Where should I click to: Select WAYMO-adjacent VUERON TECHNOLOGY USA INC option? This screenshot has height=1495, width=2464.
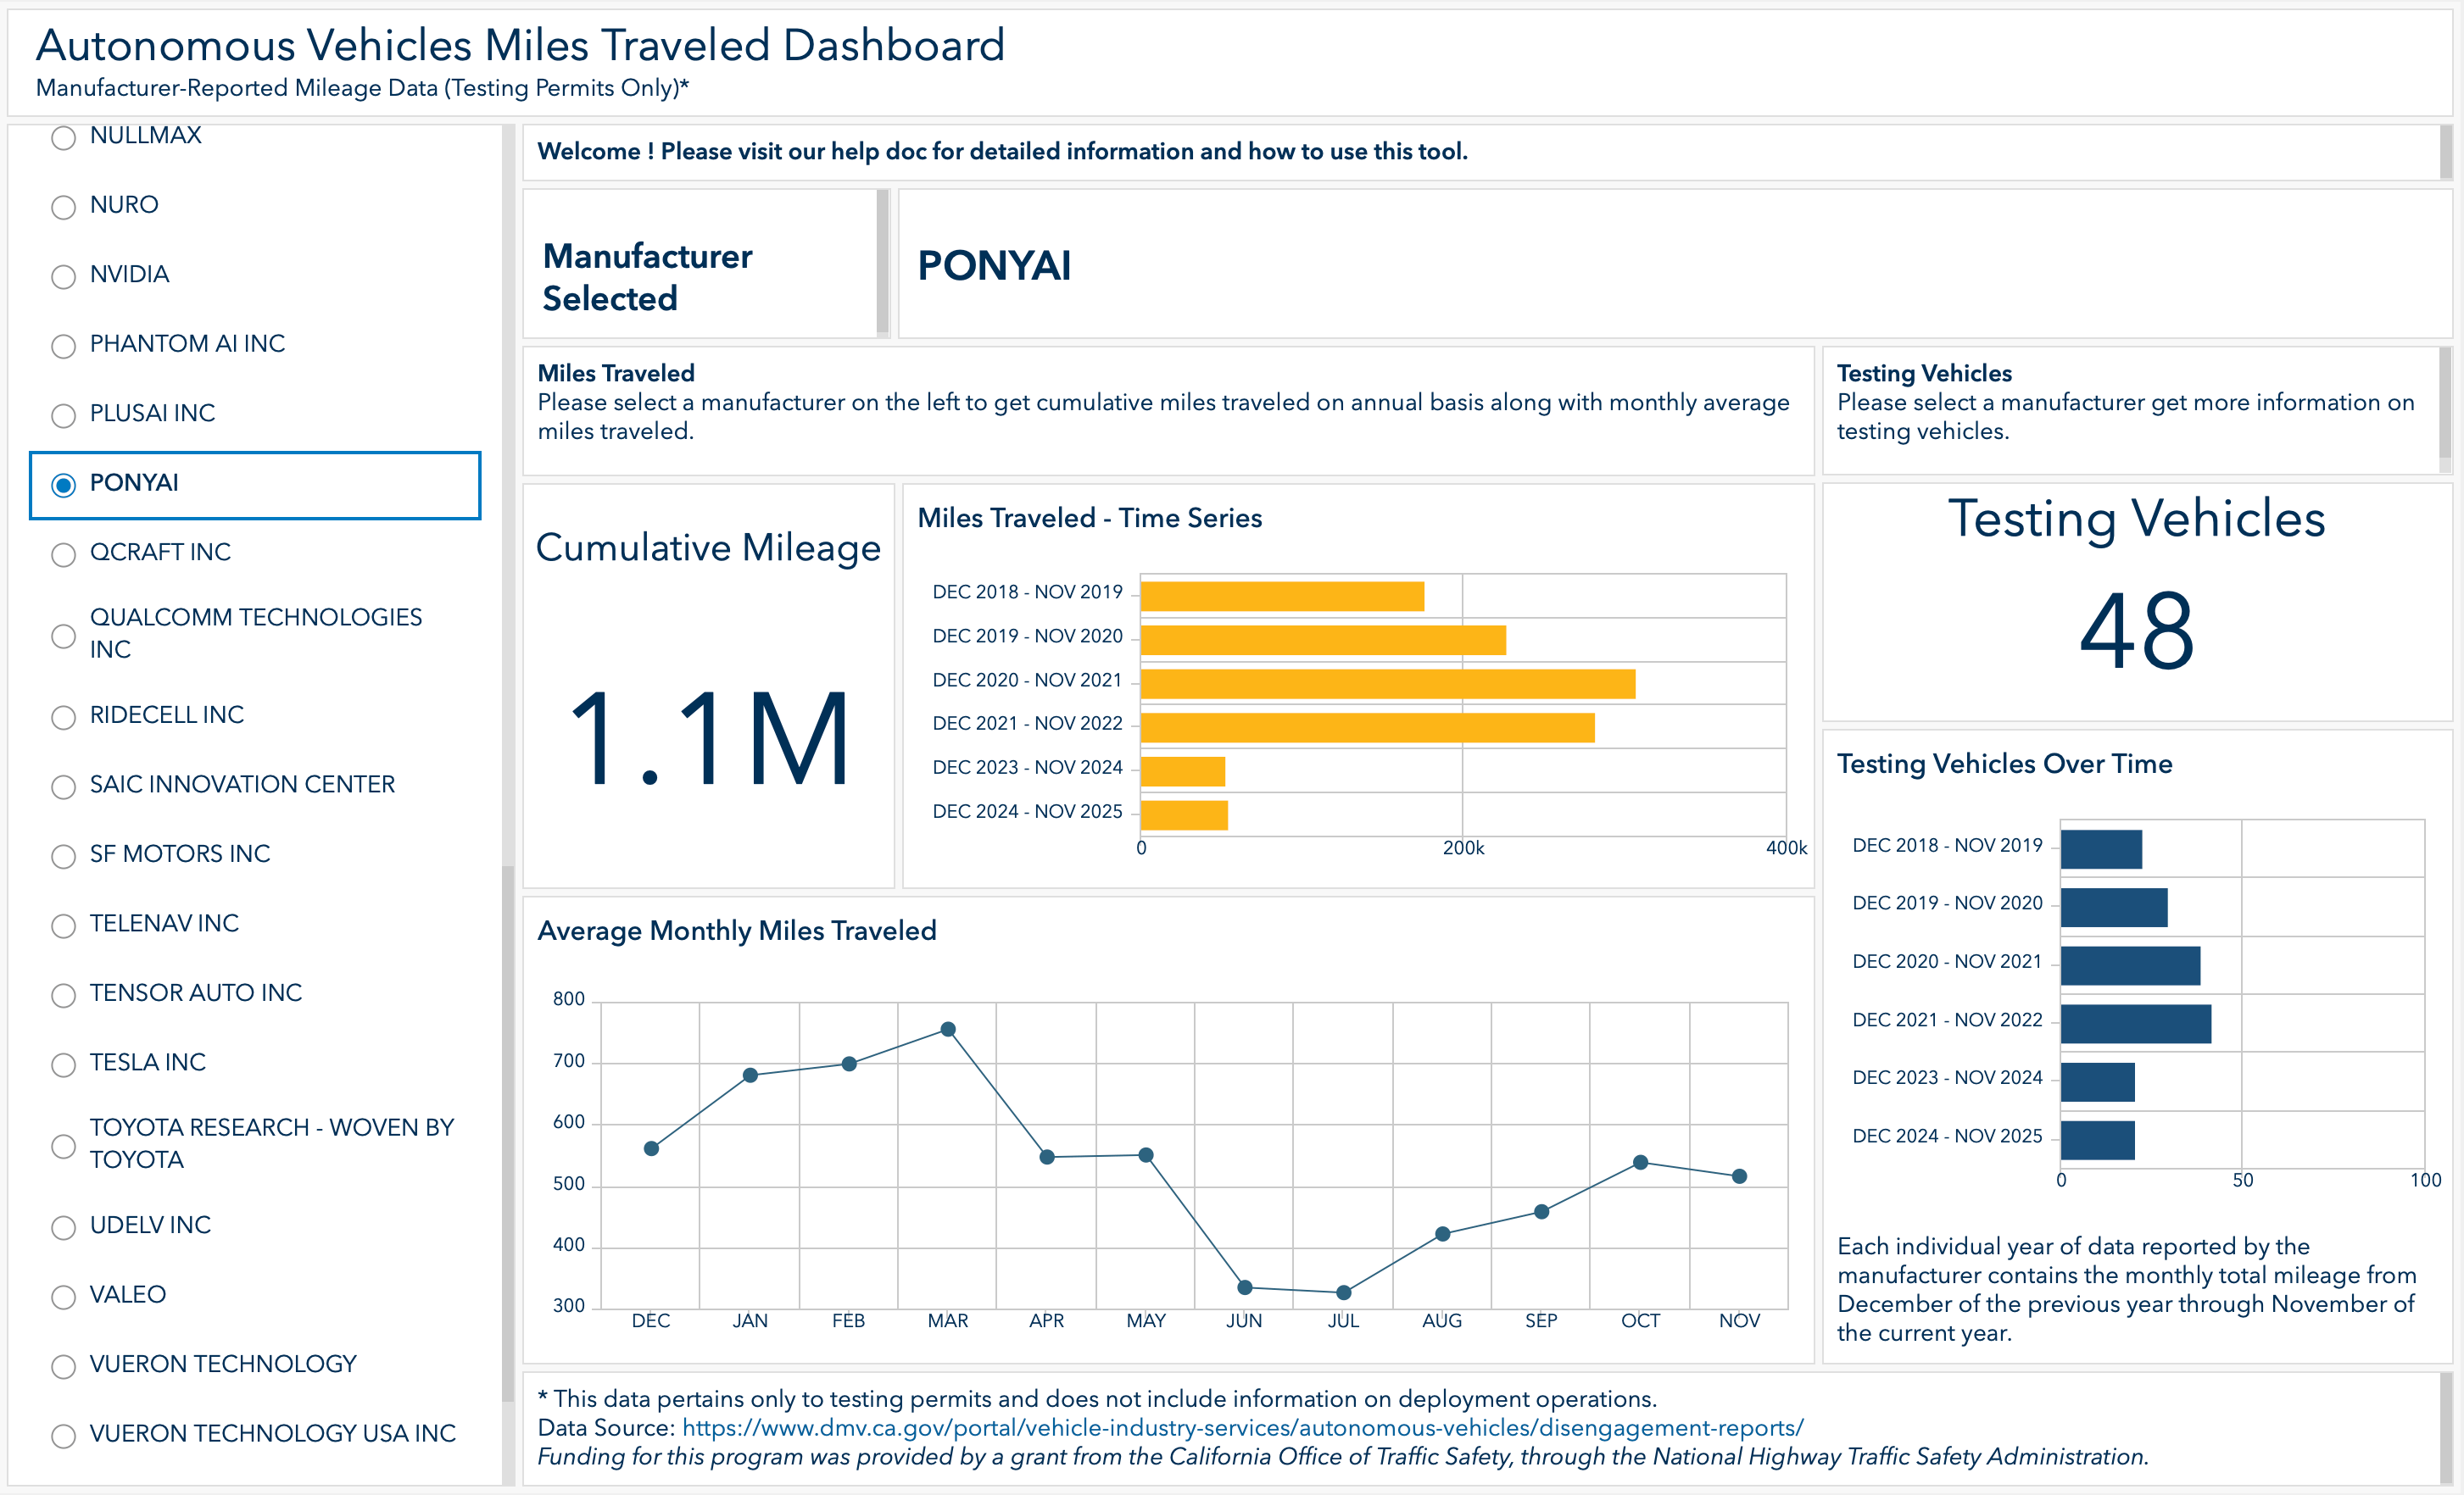pyautogui.click(x=63, y=1435)
